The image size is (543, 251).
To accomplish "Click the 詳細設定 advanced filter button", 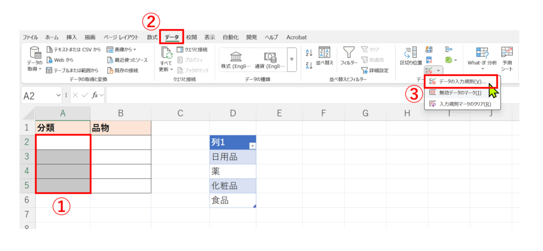I will (374, 70).
